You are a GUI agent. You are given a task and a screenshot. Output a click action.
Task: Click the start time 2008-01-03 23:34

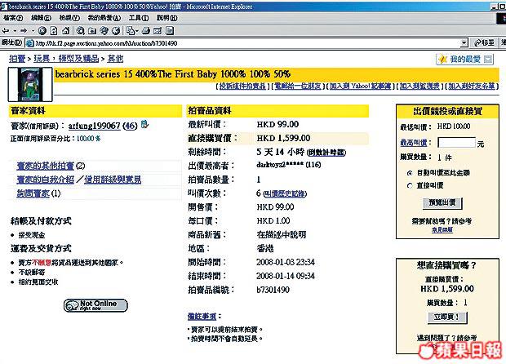(x=286, y=262)
